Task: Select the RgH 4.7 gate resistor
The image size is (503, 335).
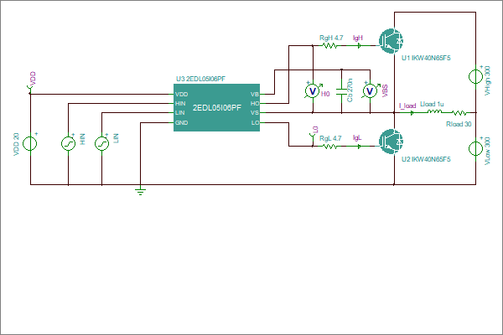Action: point(329,45)
